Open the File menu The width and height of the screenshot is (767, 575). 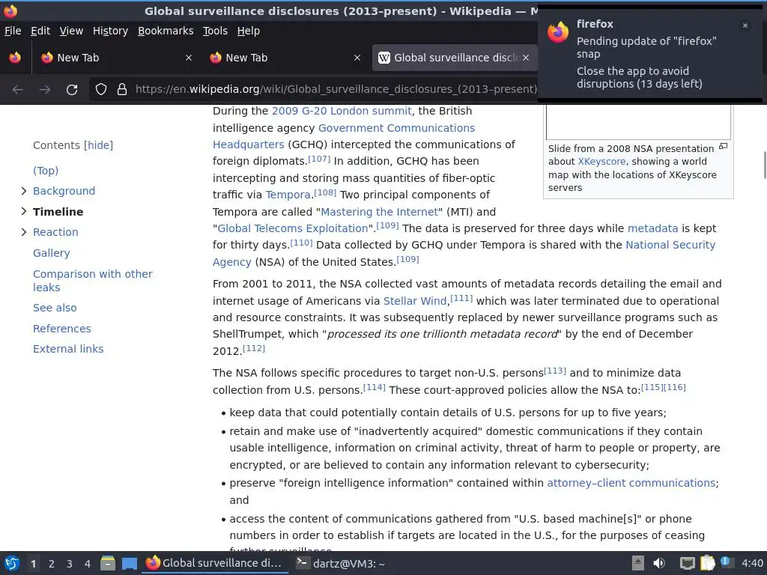click(x=13, y=31)
